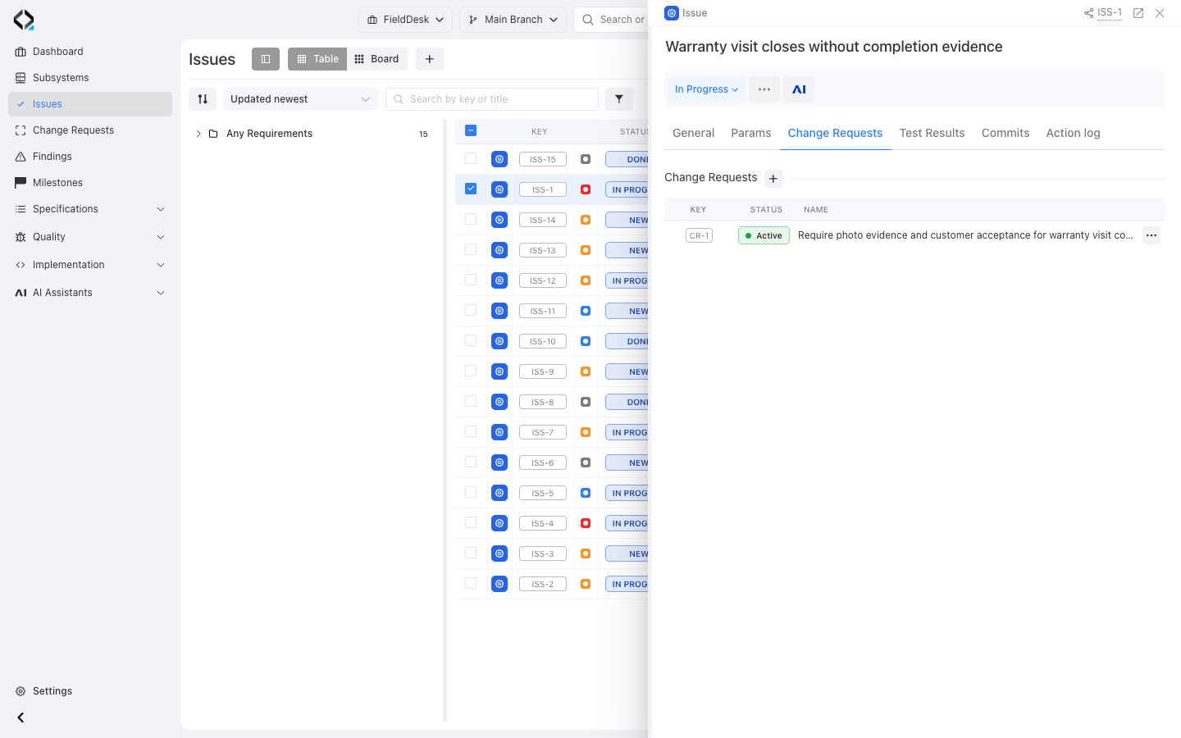The width and height of the screenshot is (1181, 738).
Task: Add a new change request to the issue
Action: [x=773, y=179]
